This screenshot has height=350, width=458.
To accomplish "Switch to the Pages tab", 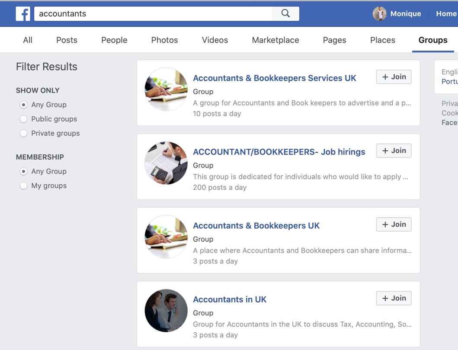I will [334, 40].
